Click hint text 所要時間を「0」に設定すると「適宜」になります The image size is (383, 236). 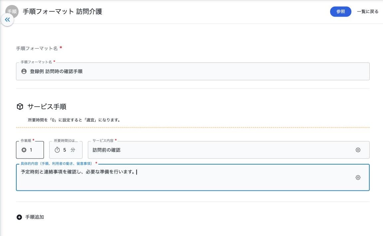pos(74,120)
